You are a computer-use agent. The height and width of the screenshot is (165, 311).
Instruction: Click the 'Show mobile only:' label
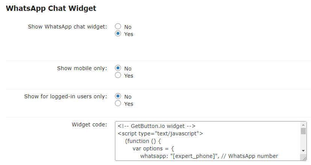click(82, 68)
